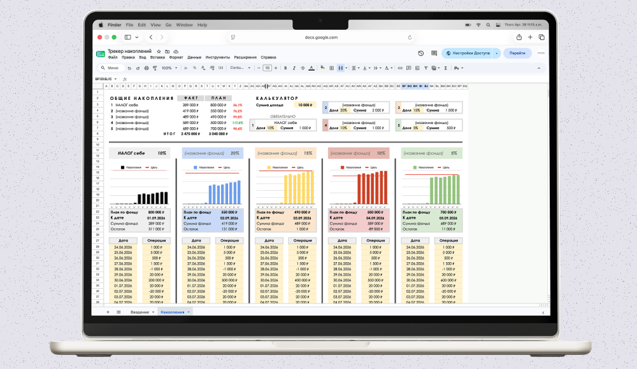This screenshot has height=369, width=637.
Task: Create a filter with the funnel icon
Action: point(426,68)
